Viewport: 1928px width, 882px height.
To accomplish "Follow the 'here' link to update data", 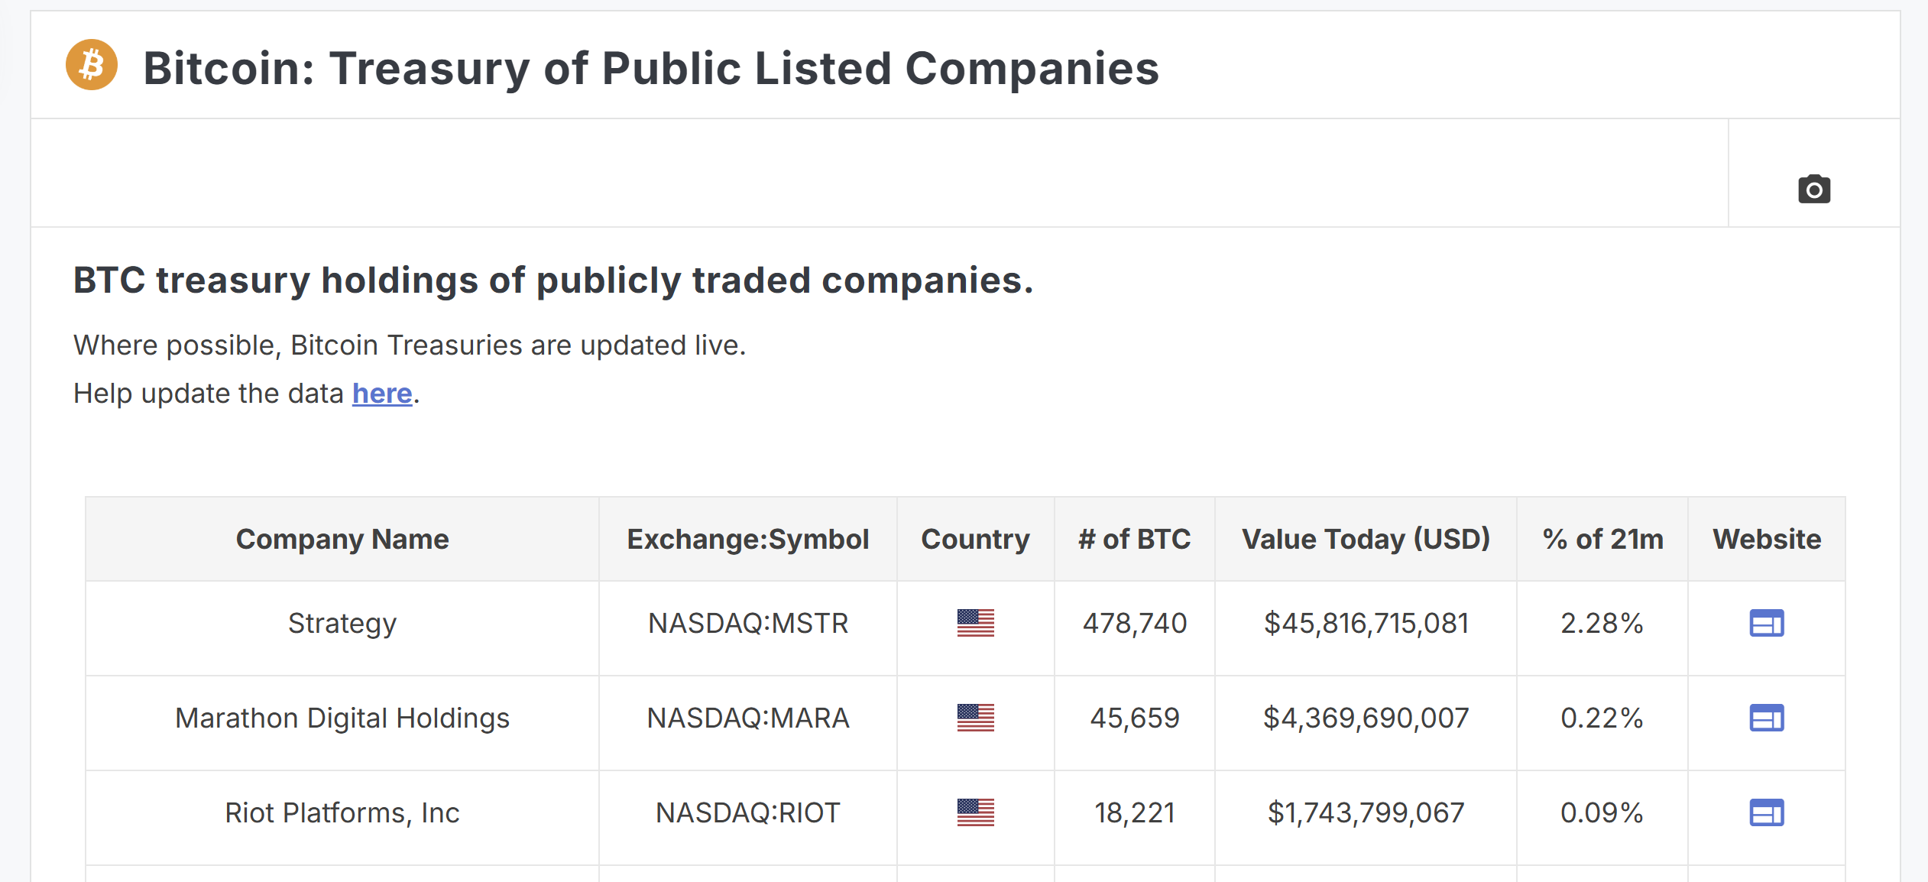I will pyautogui.click(x=382, y=394).
